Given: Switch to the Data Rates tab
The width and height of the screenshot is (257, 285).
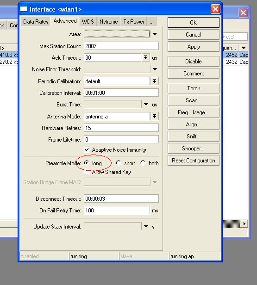Looking at the screenshot, I should pos(36,22).
